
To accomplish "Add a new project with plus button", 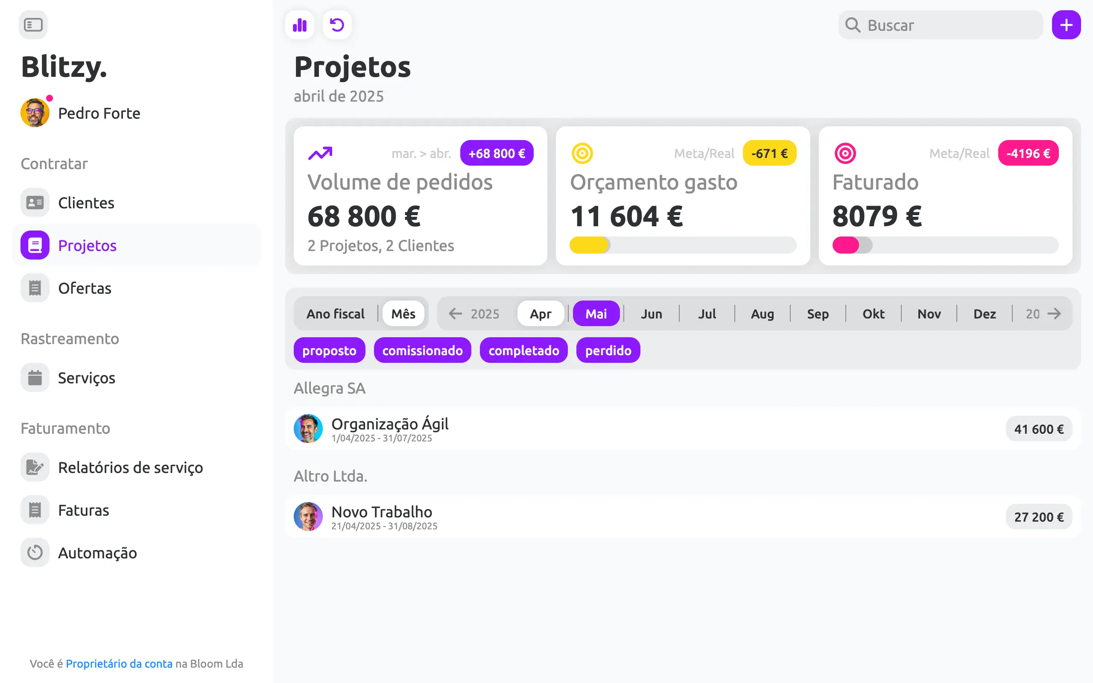I will [1066, 25].
